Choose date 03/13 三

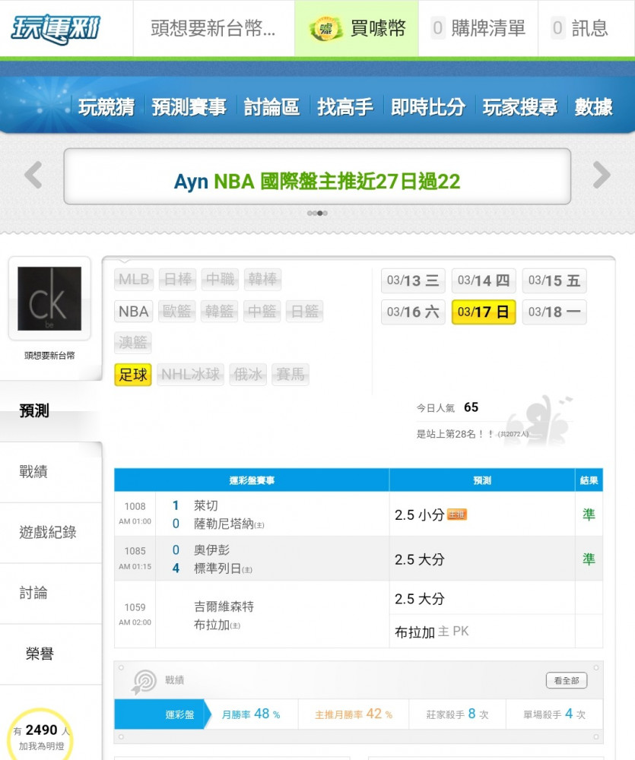click(413, 280)
